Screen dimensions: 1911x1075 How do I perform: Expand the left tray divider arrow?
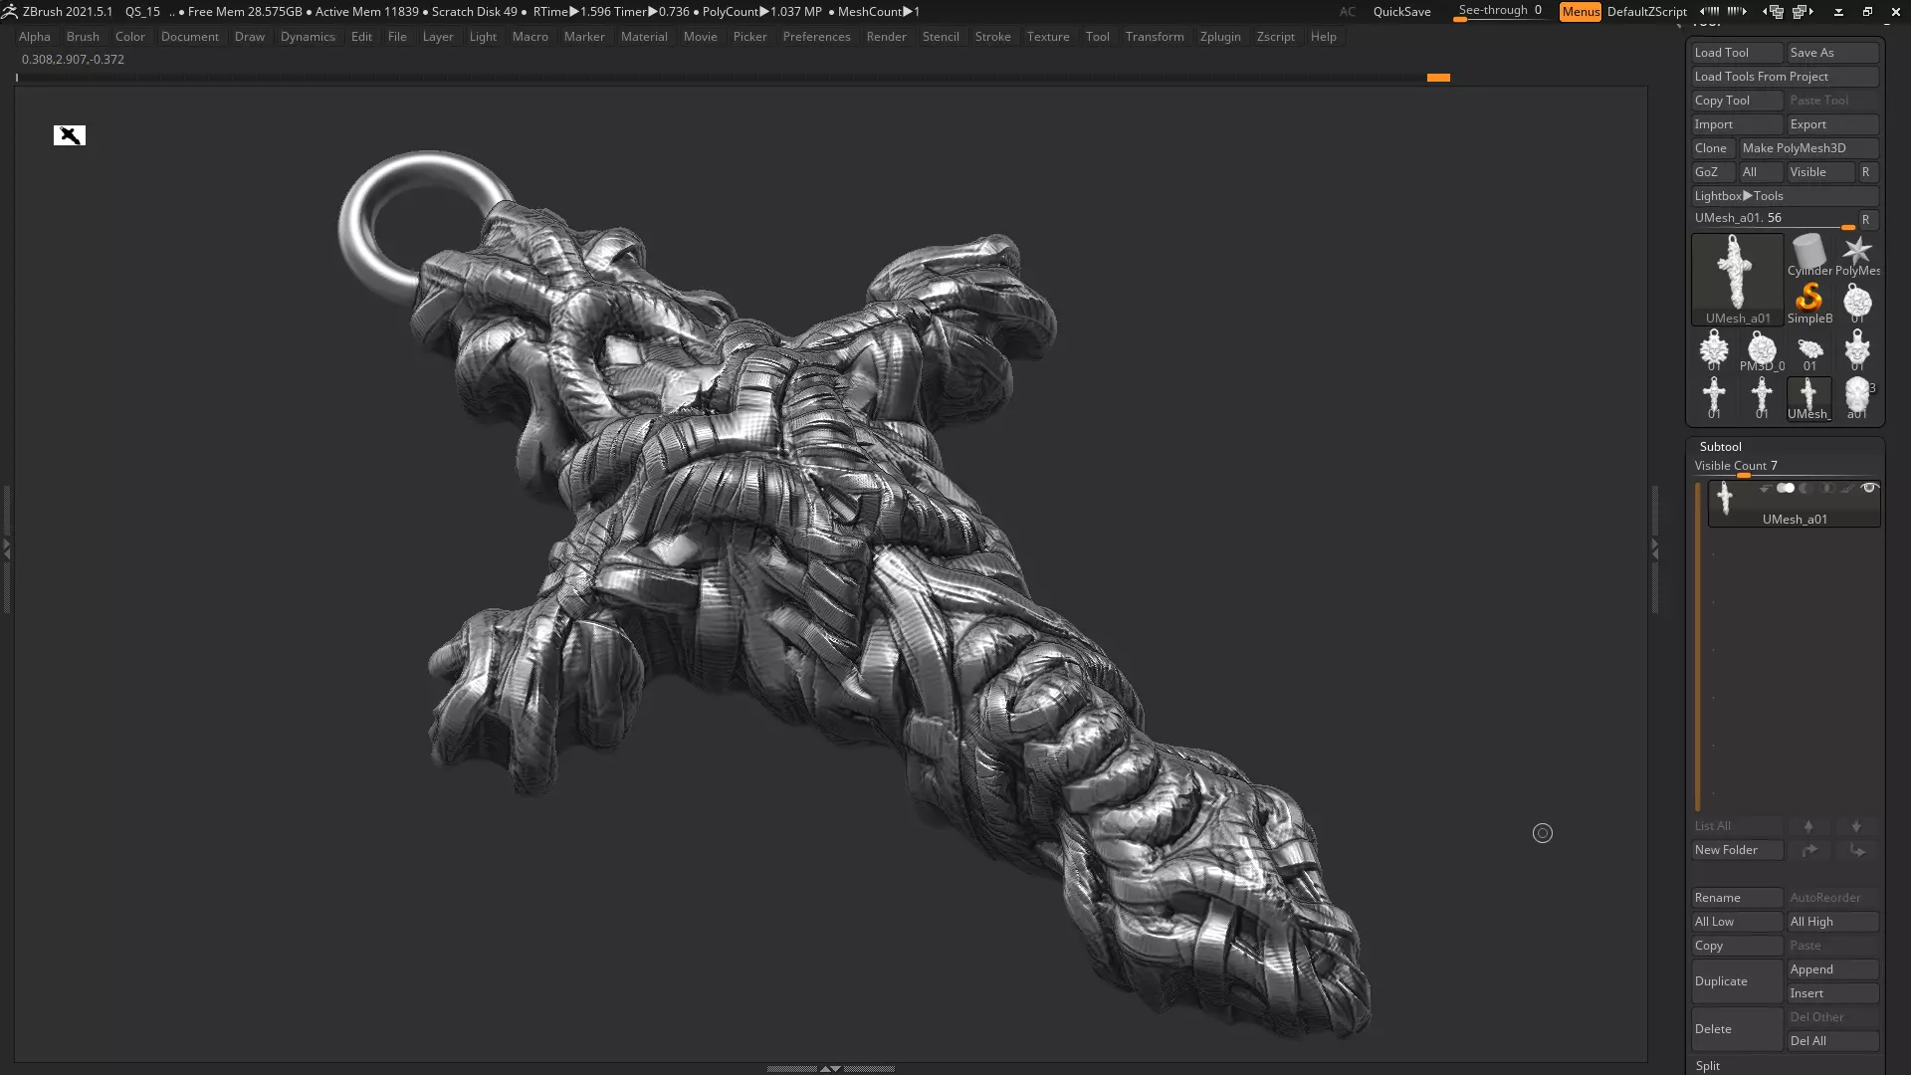point(6,548)
